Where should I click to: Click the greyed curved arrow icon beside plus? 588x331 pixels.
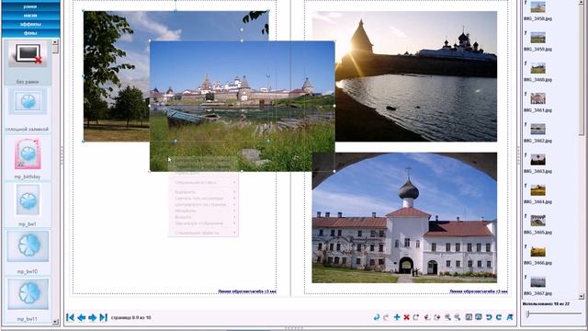click(x=386, y=317)
